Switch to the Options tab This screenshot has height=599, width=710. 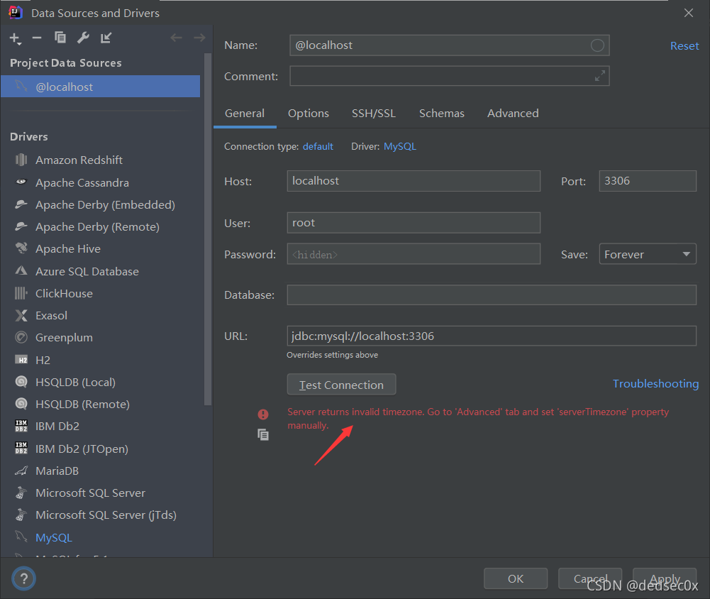point(309,114)
